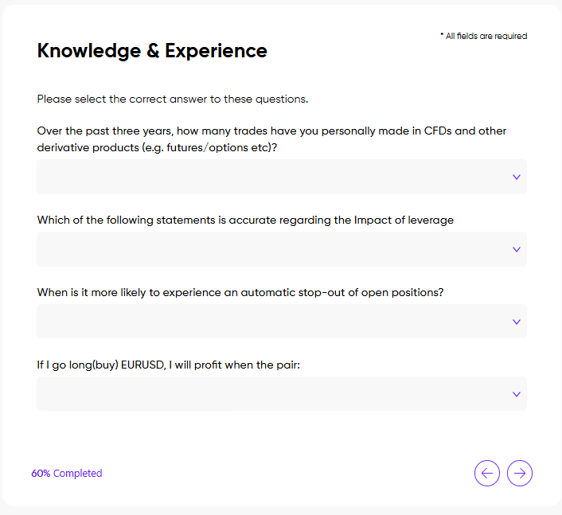Click the '60%' percentage number
This screenshot has width=562, height=515.
41,473
